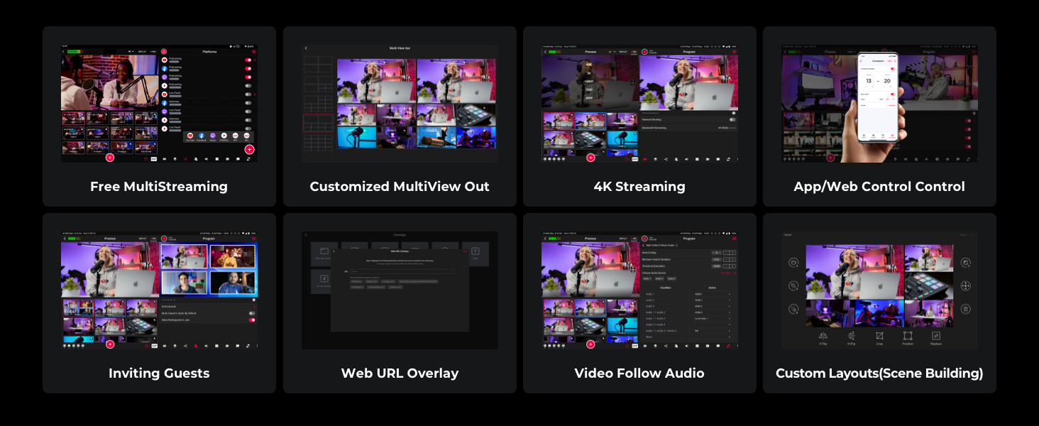
Task: Expand the Choose Audio Source chevron
Action: pos(735,273)
